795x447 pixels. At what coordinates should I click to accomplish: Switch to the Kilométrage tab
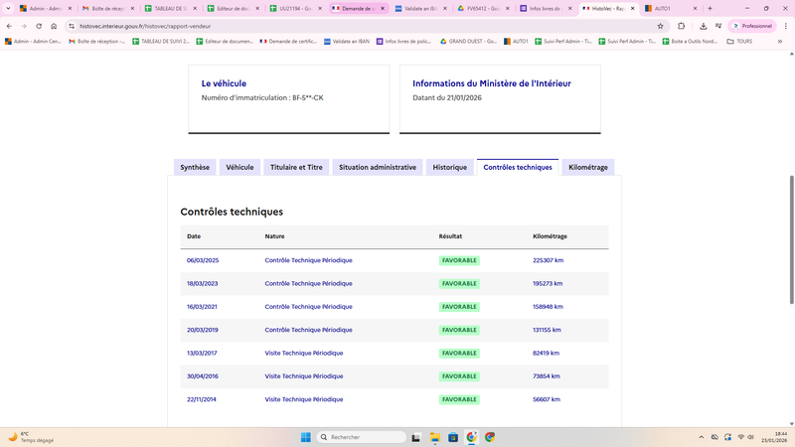pos(588,167)
